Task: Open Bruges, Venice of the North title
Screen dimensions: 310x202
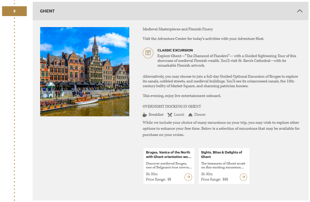Action: 168,154
